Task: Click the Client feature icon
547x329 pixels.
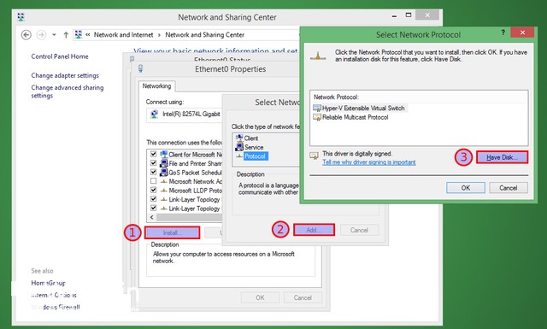Action: click(239, 138)
